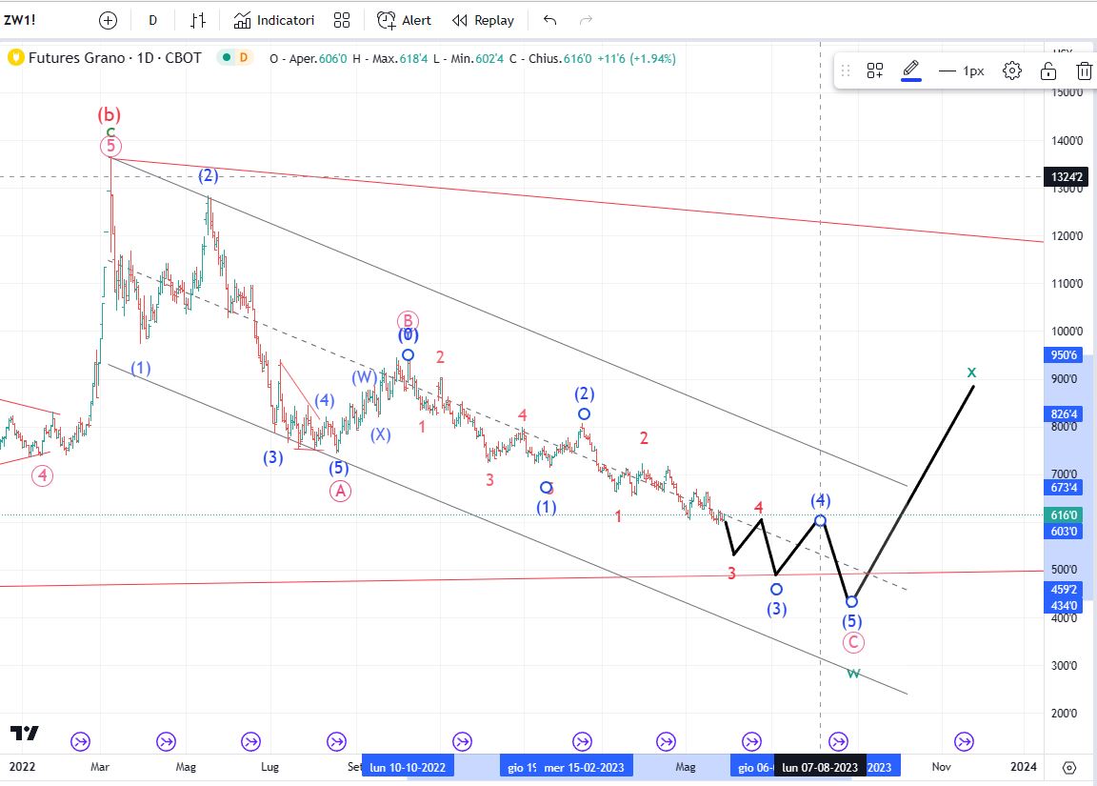The width and height of the screenshot is (1097, 786).
Task: Open the bar chart style menu
Action: [x=198, y=20]
